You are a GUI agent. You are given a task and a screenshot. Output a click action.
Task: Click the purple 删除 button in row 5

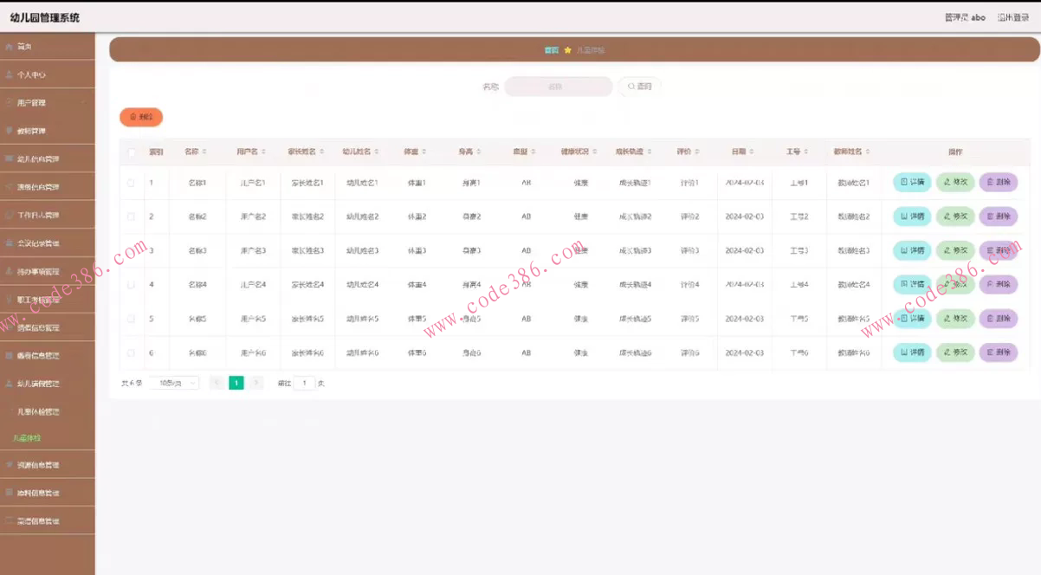tap(998, 319)
